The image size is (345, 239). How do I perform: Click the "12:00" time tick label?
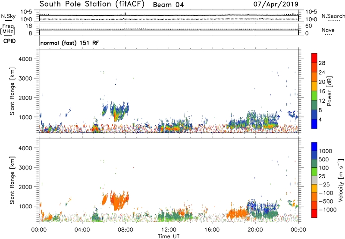169,230
